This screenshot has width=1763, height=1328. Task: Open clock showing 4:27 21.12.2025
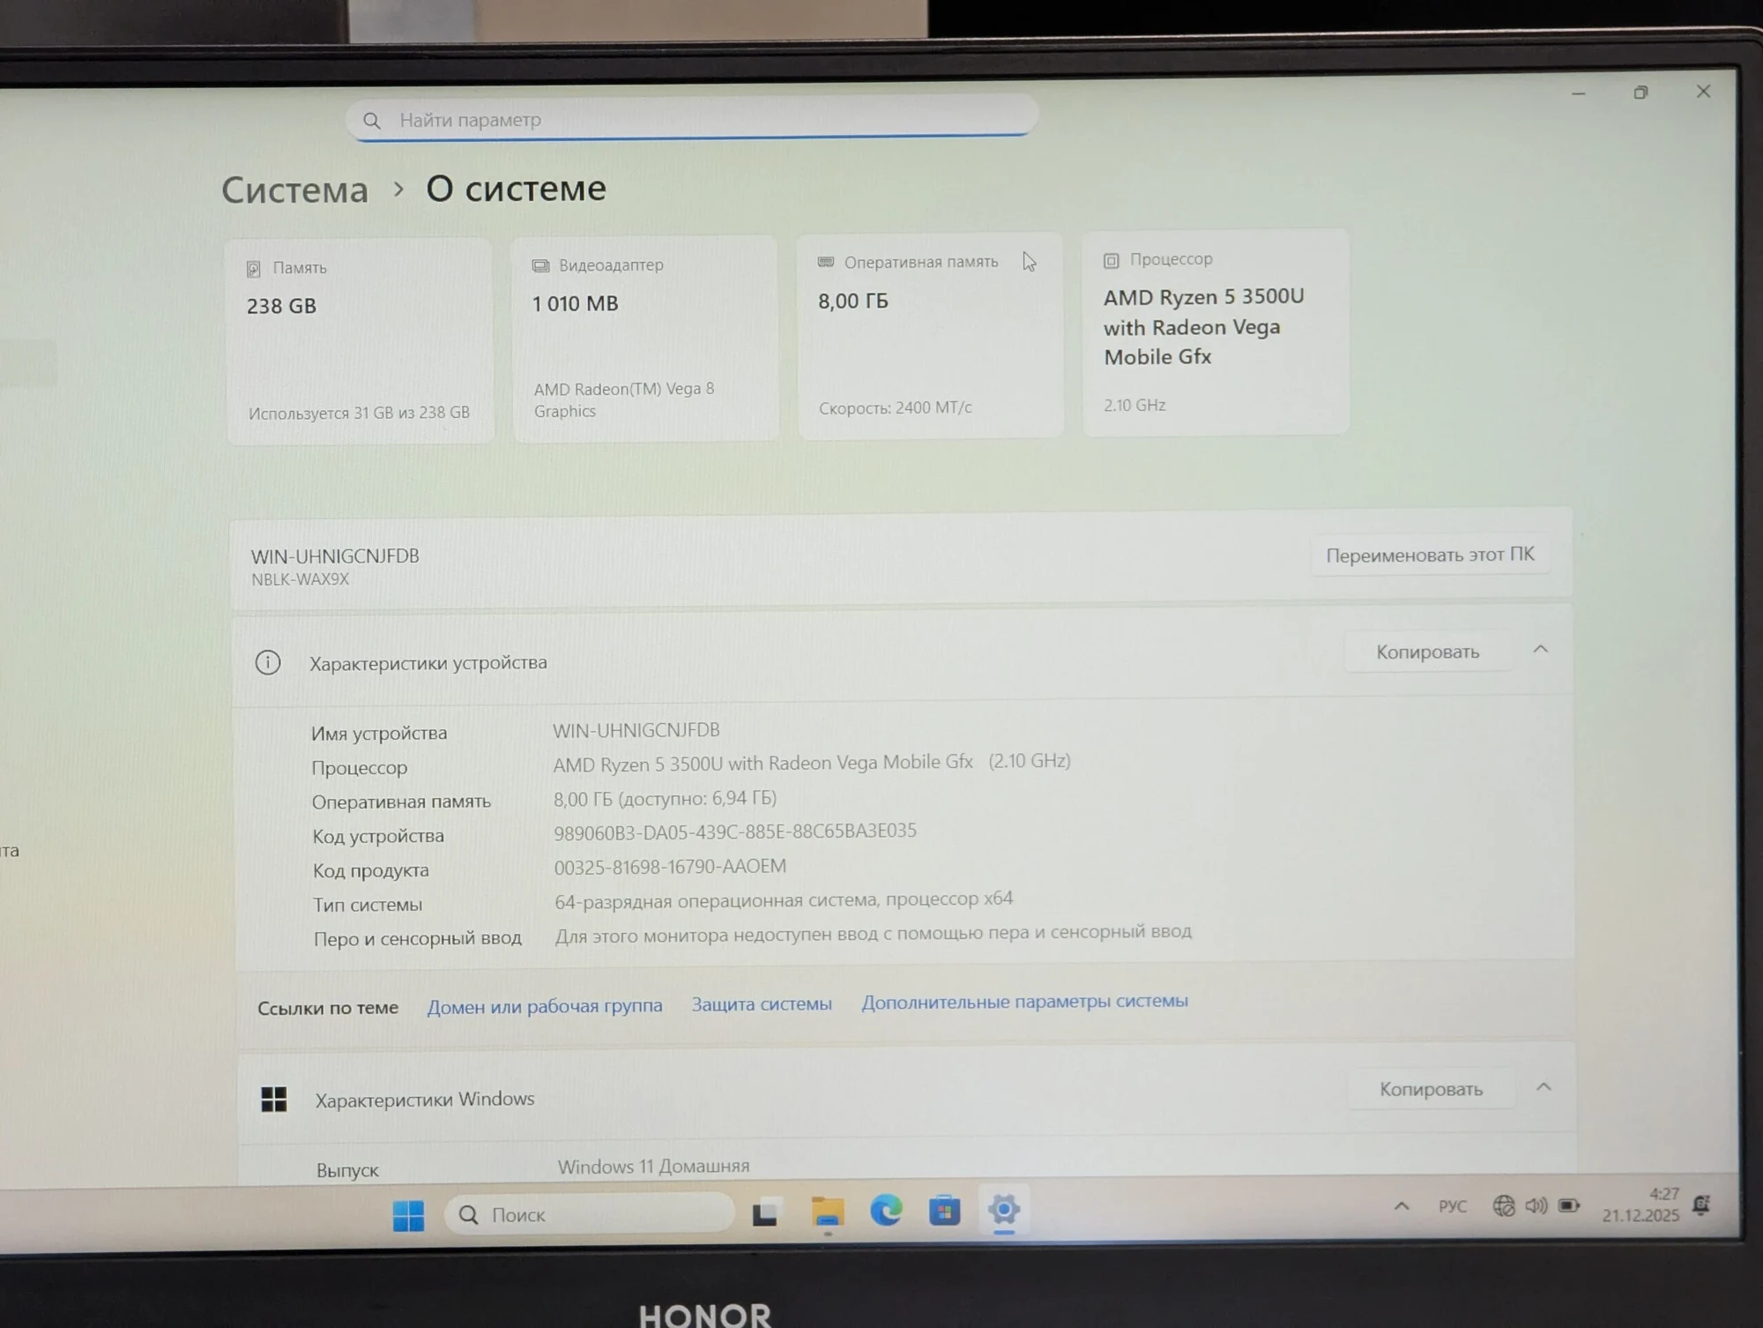click(x=1640, y=1205)
